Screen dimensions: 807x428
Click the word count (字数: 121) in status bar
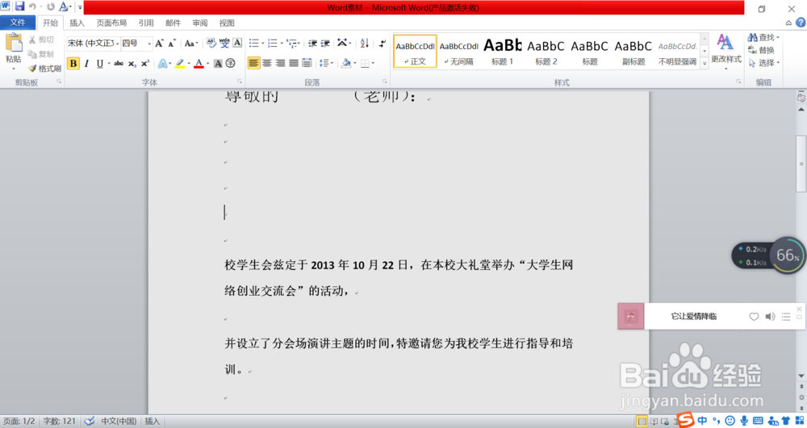point(59,422)
